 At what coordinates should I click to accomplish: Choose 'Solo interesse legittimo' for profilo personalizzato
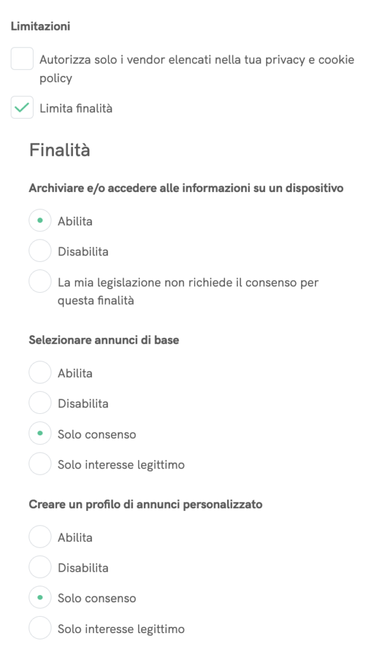click(39, 628)
